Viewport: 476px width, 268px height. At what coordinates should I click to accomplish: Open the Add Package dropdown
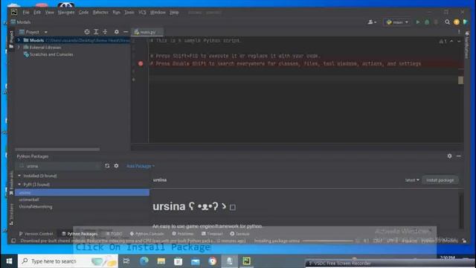click(141, 166)
